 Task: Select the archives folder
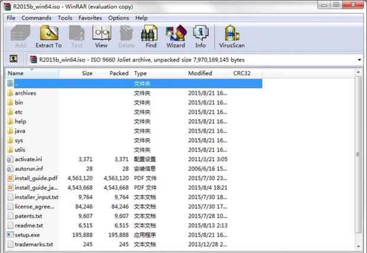25,93
